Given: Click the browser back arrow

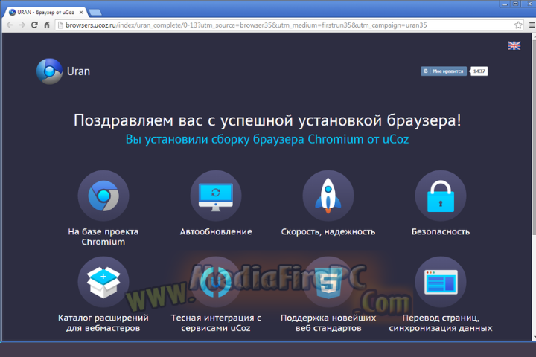Looking at the screenshot, I should pos(10,25).
